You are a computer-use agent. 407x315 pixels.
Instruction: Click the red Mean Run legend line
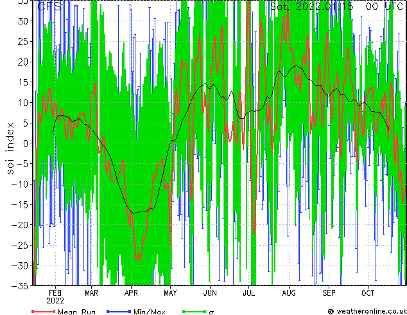pyautogui.click(x=44, y=311)
